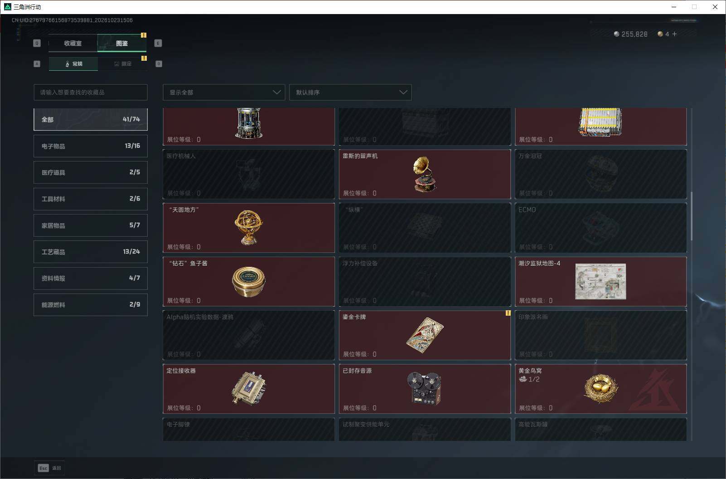726x479 pixels.
Task: Select the 能源燃料 category
Action: pyautogui.click(x=91, y=305)
